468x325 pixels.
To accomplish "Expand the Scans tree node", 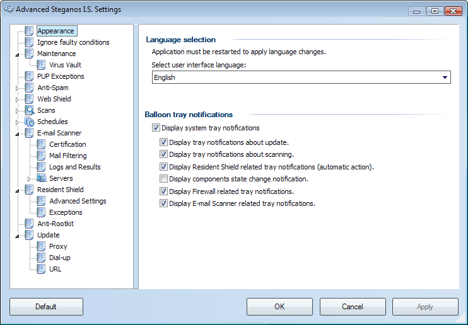I will pyautogui.click(x=17, y=111).
